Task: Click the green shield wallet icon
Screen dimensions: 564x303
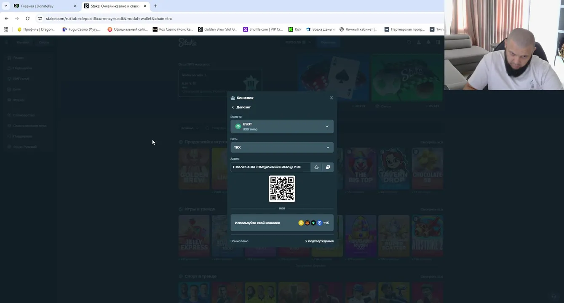Action: click(313, 223)
